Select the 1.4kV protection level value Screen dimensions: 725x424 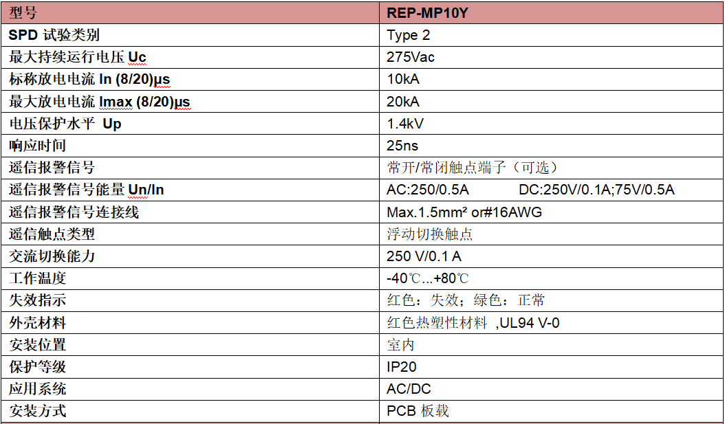(x=405, y=124)
